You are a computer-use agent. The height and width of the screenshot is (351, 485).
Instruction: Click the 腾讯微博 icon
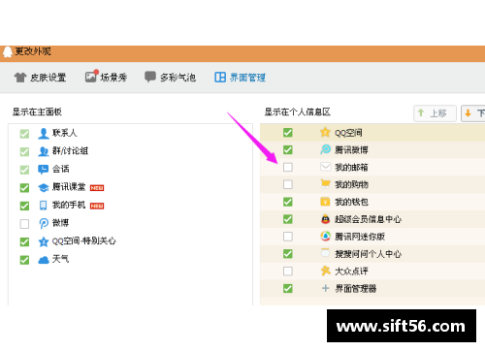pyautogui.click(x=325, y=149)
